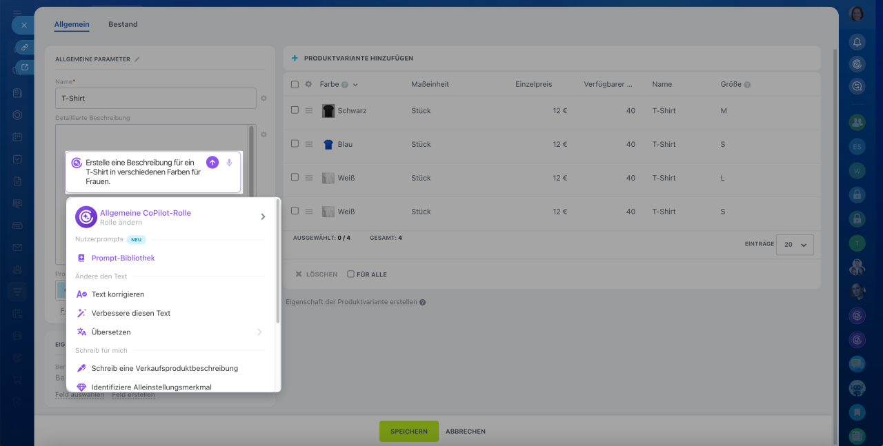Select the Schwarz variant checkbox
The height and width of the screenshot is (446, 883).
[x=295, y=110]
